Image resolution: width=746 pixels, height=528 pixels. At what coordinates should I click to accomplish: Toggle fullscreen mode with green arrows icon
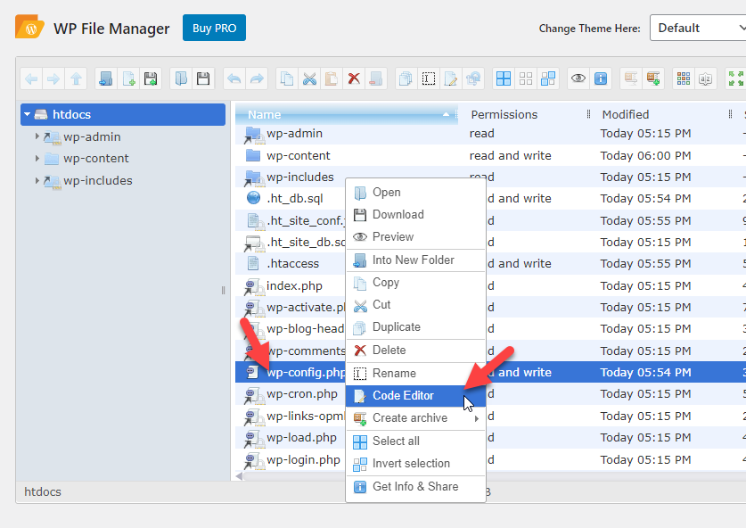click(735, 78)
